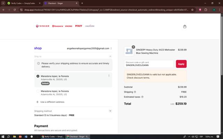The image size is (223, 139).
Task: Show hidden system tray icons
Action: [189, 137]
